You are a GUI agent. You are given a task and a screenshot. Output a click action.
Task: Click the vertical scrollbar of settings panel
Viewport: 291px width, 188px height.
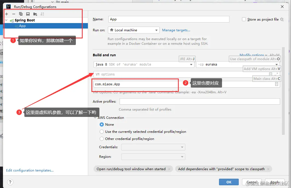(x=283, y=91)
